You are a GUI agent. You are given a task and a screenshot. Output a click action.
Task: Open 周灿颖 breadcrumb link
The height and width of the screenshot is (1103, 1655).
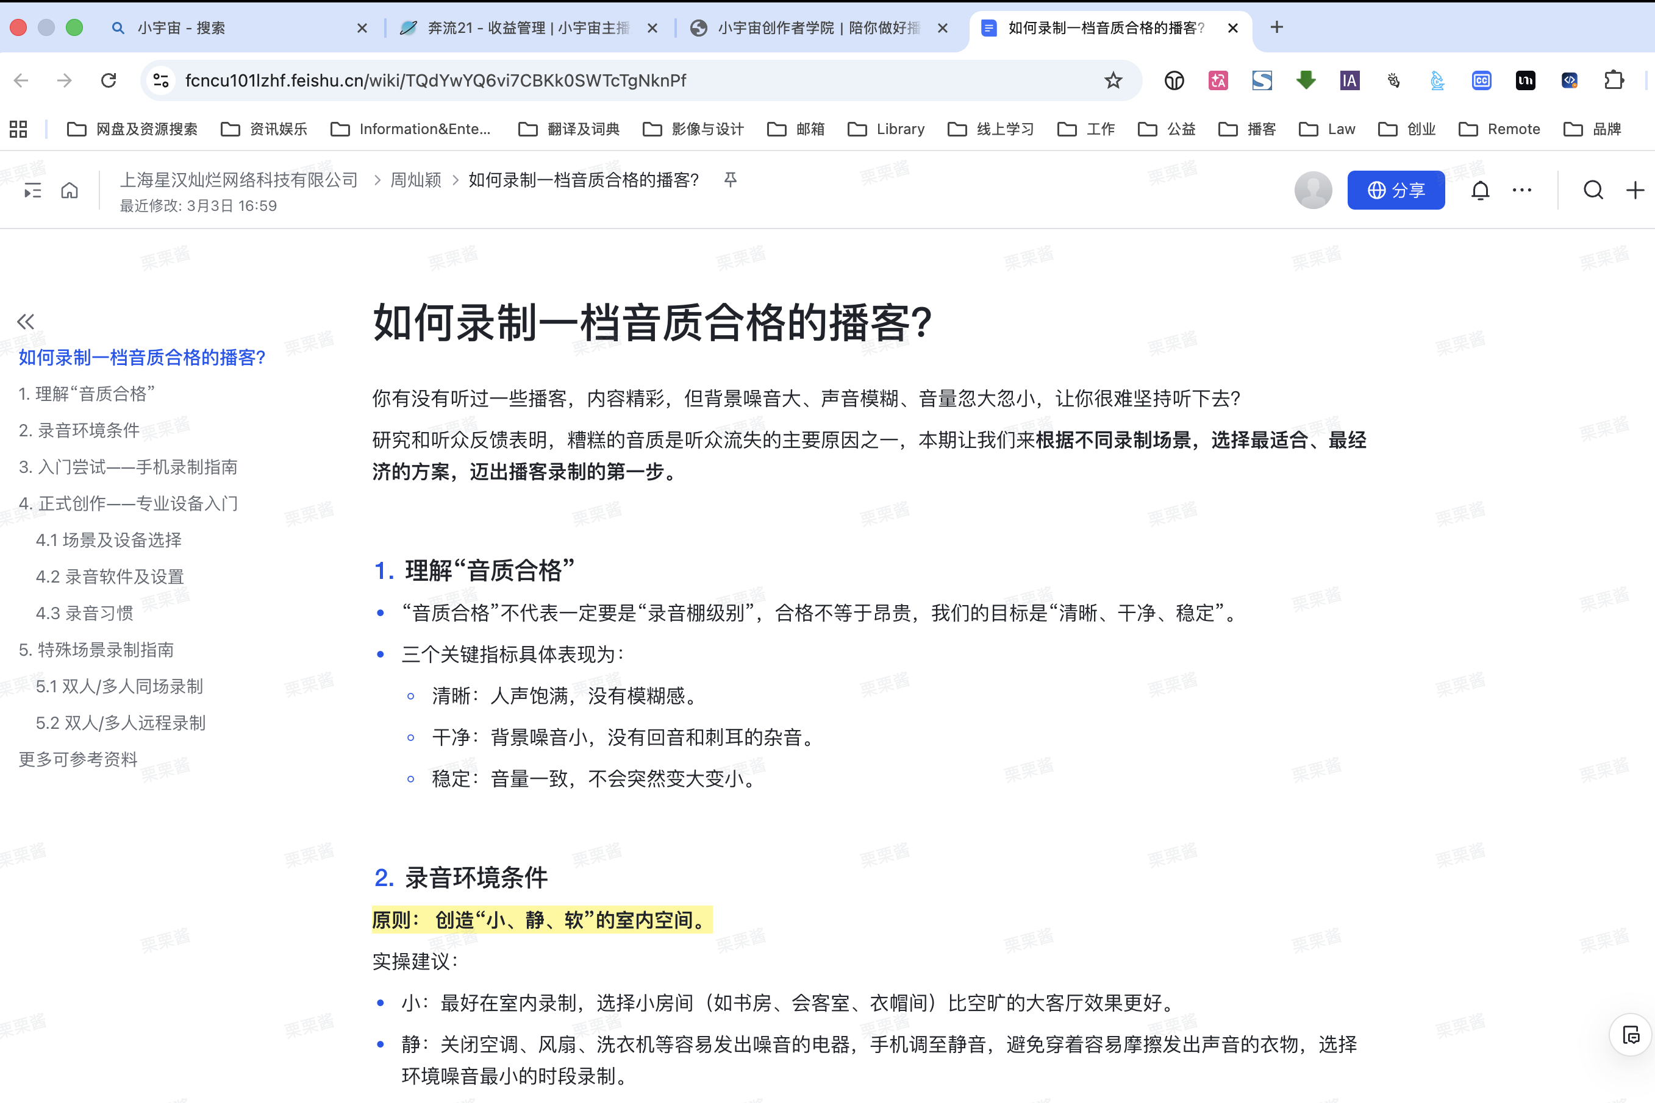pyautogui.click(x=416, y=180)
